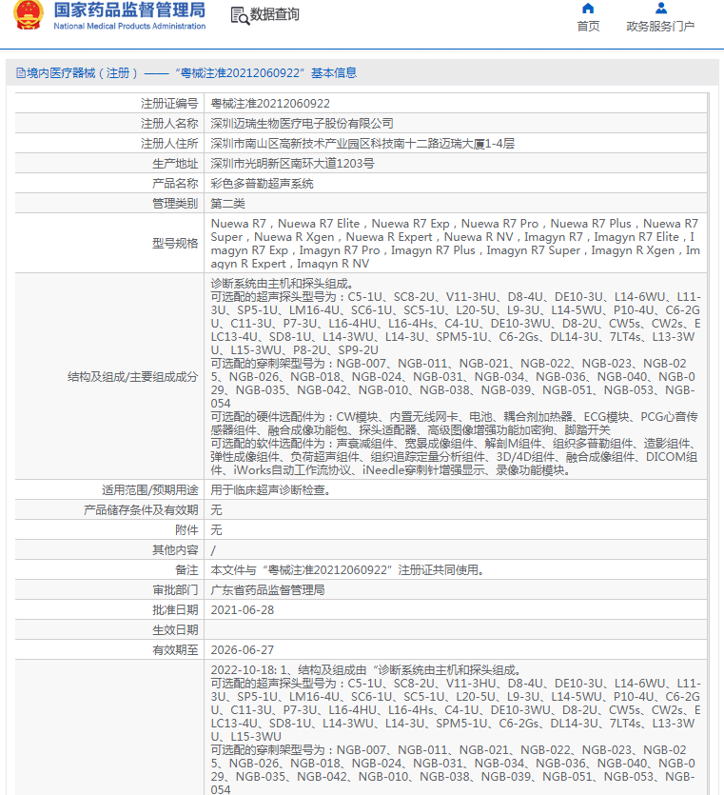This screenshot has height=795, width=724.
Task: Select 深圳市光明新区南环大道1203号 value
Action: coord(292,163)
